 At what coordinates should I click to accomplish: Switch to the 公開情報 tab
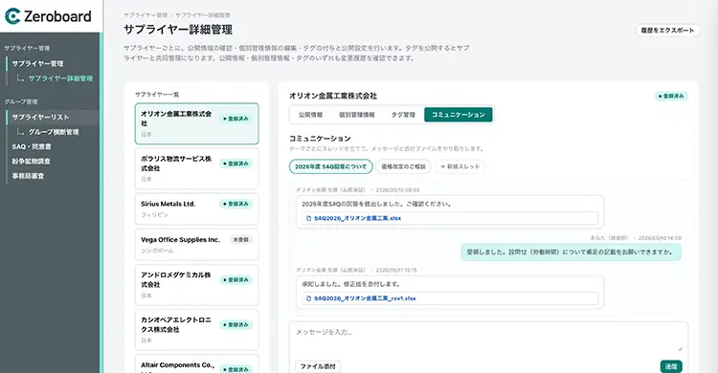coord(310,115)
